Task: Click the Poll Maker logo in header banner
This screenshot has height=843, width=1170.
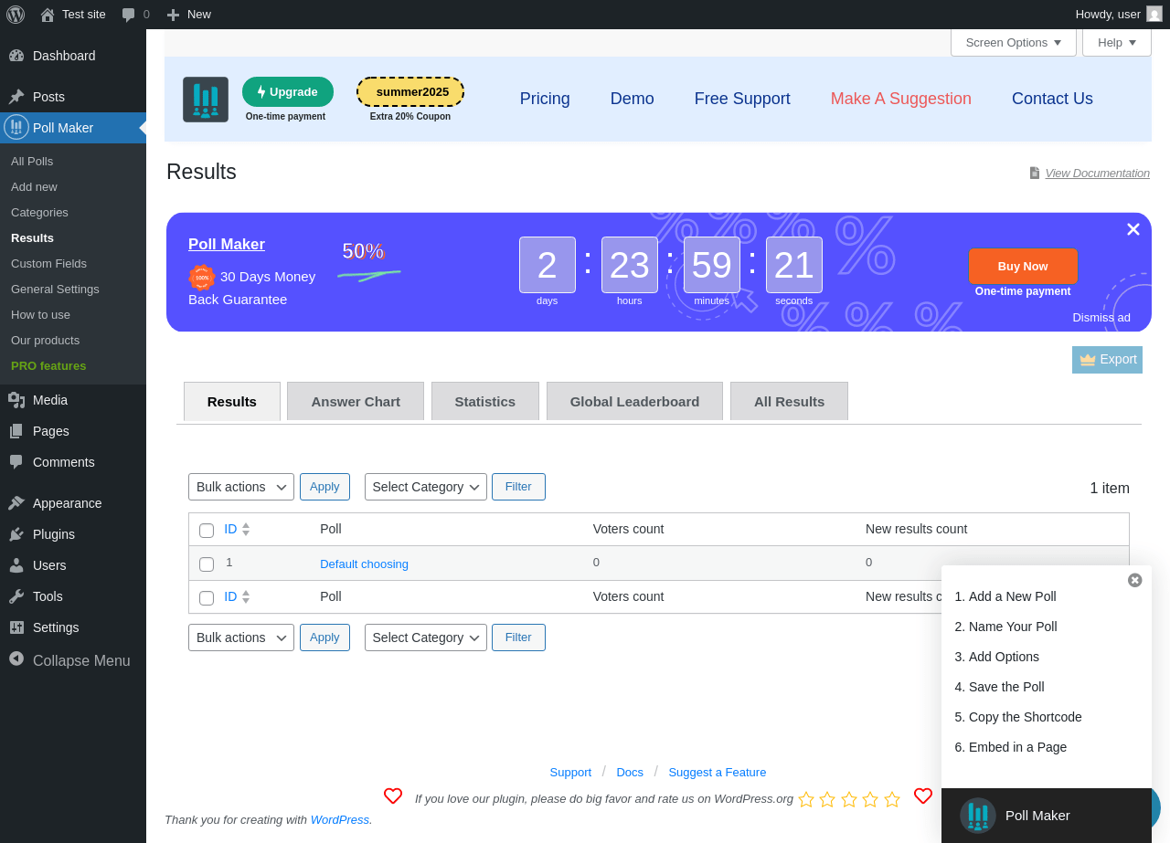Action: (206, 100)
